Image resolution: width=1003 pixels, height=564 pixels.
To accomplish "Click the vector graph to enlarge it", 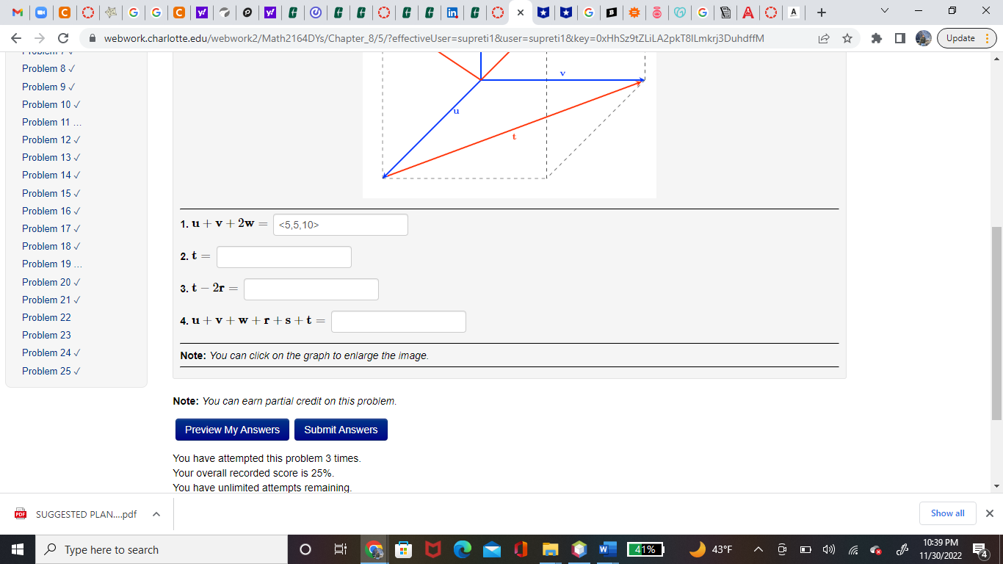I will (x=510, y=125).
